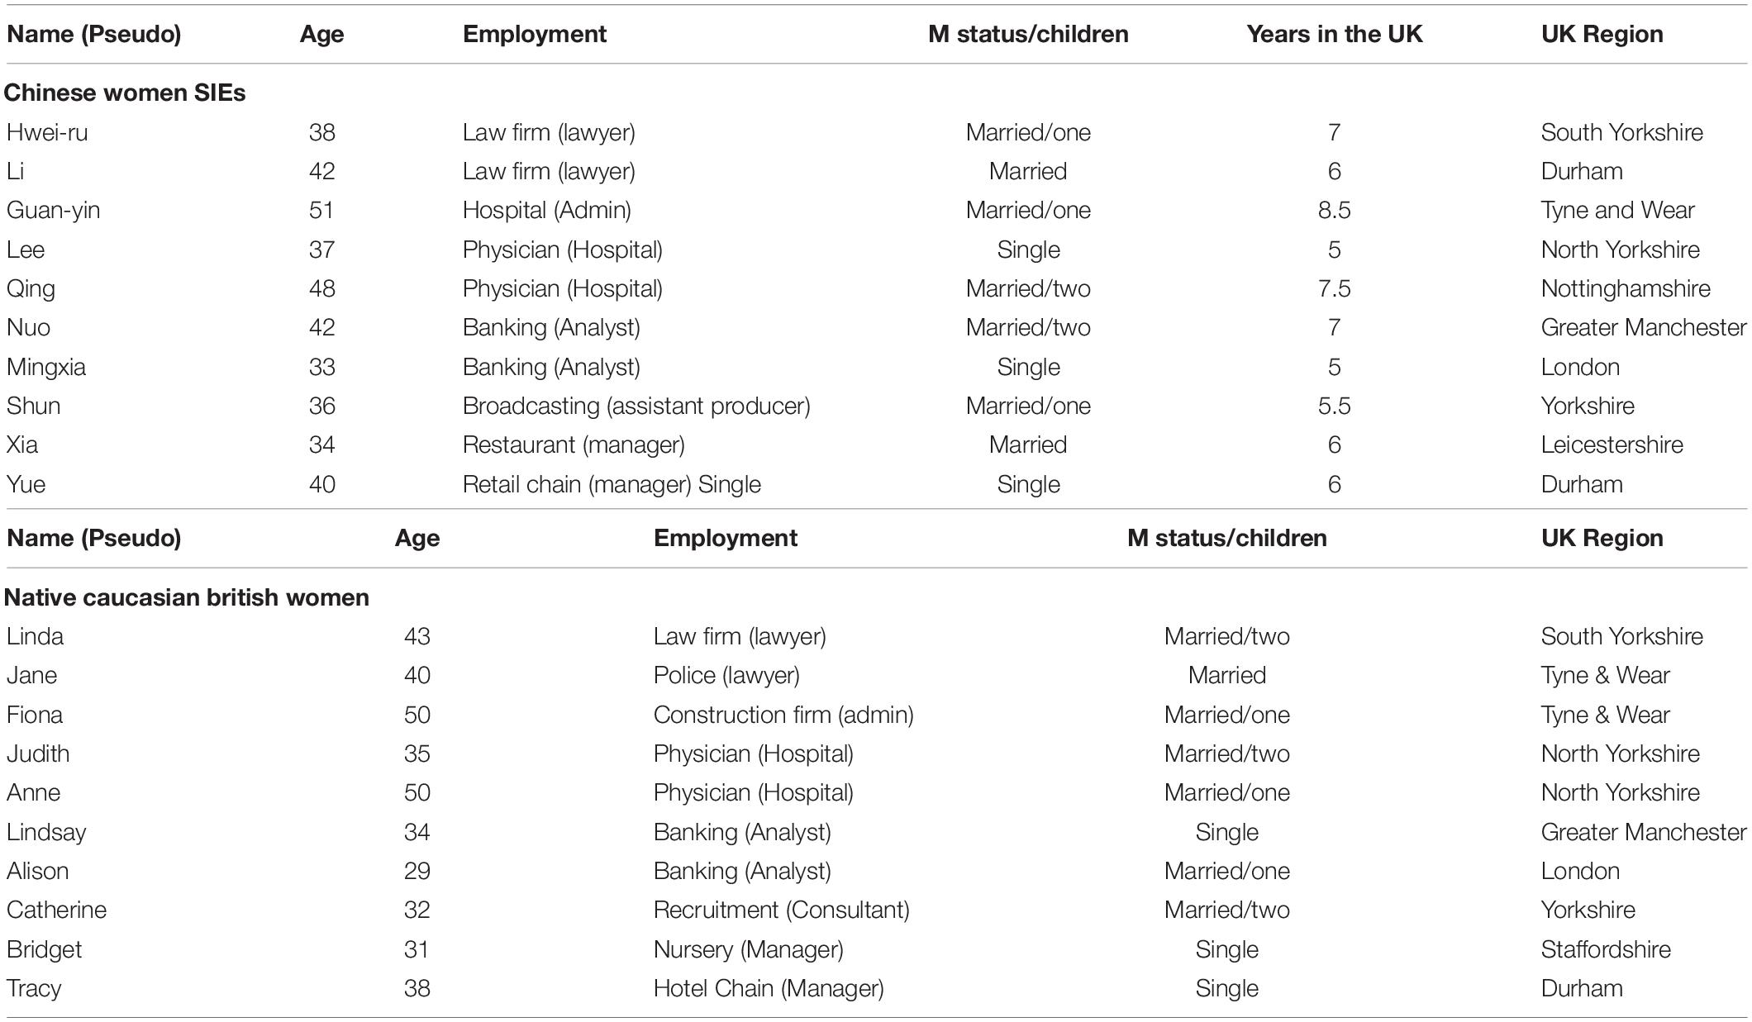Select the Hwei-ru name cell

(x=47, y=132)
